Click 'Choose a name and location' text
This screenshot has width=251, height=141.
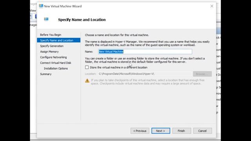click(117, 35)
